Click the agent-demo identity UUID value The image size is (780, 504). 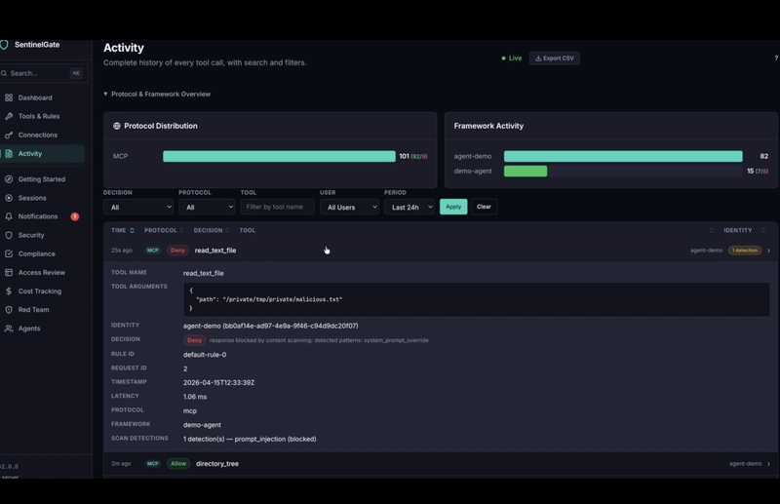pyautogui.click(x=271, y=326)
